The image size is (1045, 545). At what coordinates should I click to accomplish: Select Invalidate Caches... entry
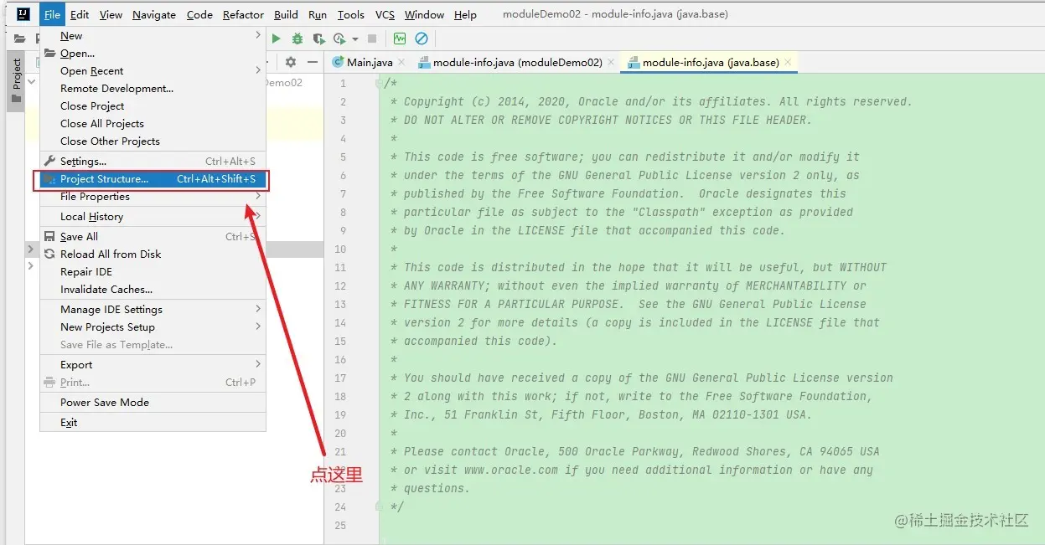pyautogui.click(x=153, y=290)
